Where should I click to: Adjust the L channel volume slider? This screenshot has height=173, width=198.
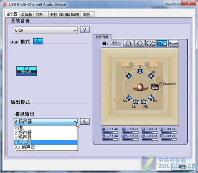(x=110, y=133)
